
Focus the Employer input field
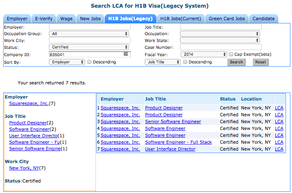point(90,27)
